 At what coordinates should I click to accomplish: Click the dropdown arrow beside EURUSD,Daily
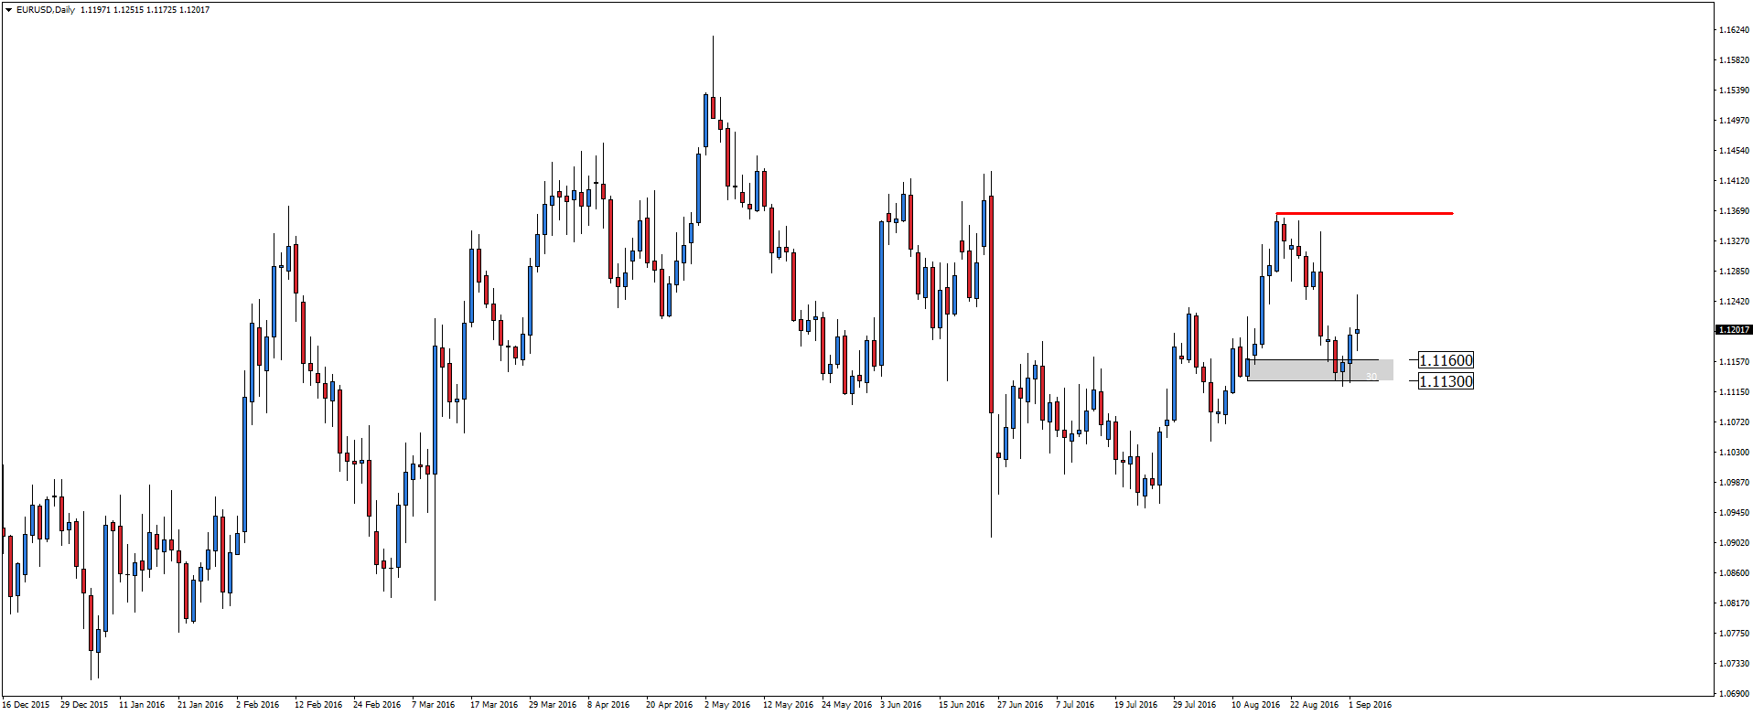8,10
